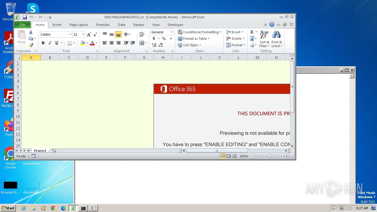Switch to the Insert tab
The width and height of the screenshot is (377, 212).
(x=57, y=25)
